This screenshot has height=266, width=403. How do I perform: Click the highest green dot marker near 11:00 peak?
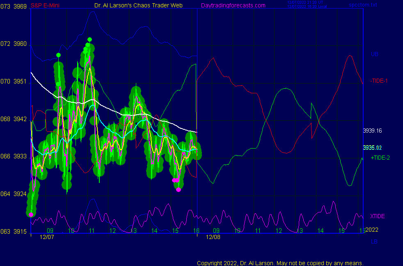pyautogui.click(x=89, y=39)
